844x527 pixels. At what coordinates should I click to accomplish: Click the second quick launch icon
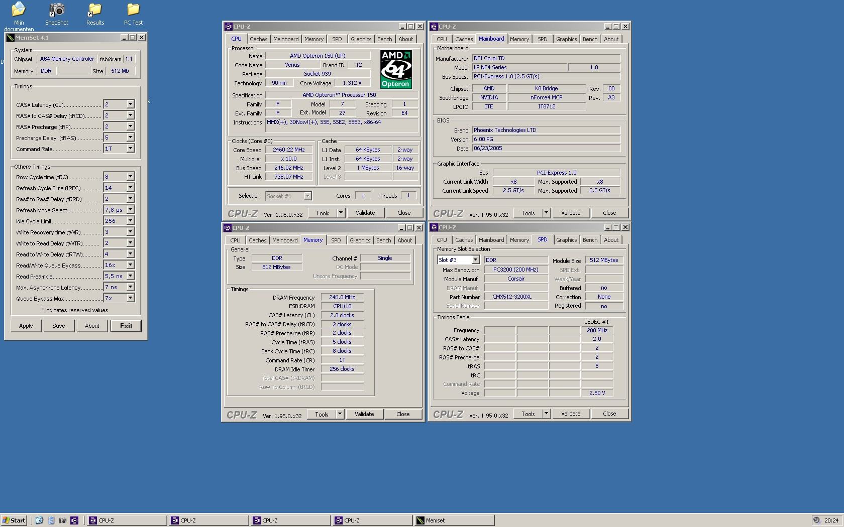pyautogui.click(x=51, y=520)
